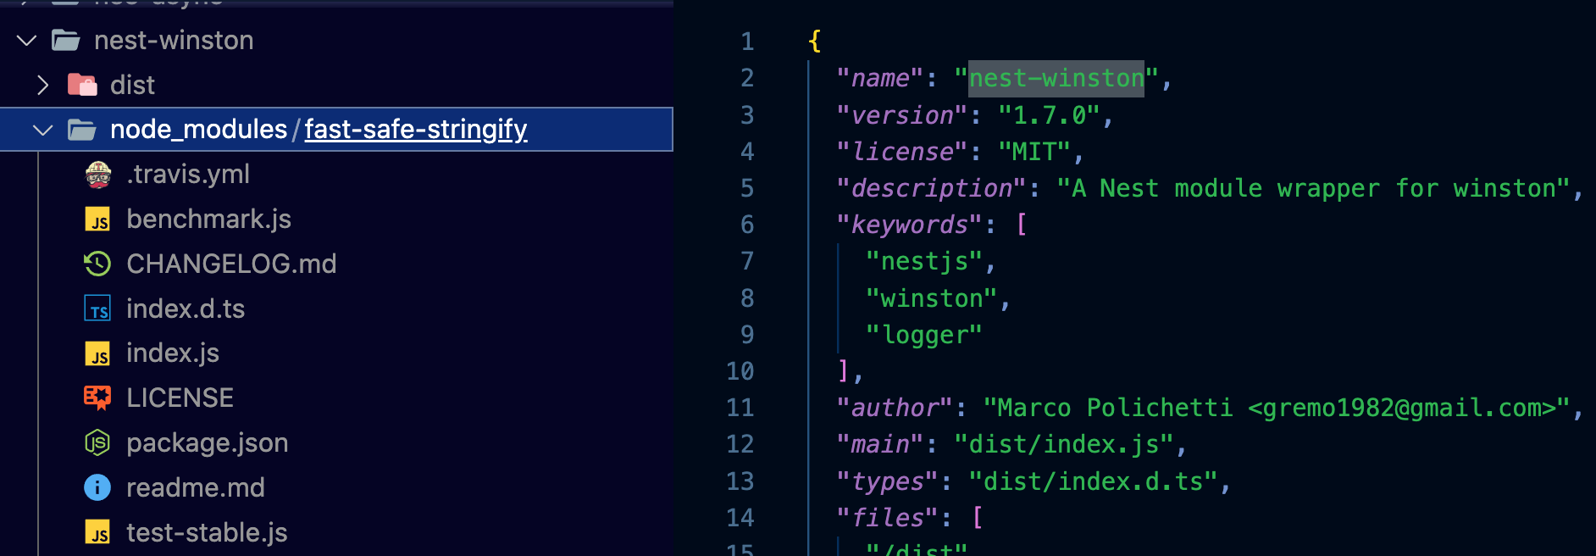The height and width of the screenshot is (556, 1596).
Task: Click the "description" key on line 5
Action: coord(931,188)
